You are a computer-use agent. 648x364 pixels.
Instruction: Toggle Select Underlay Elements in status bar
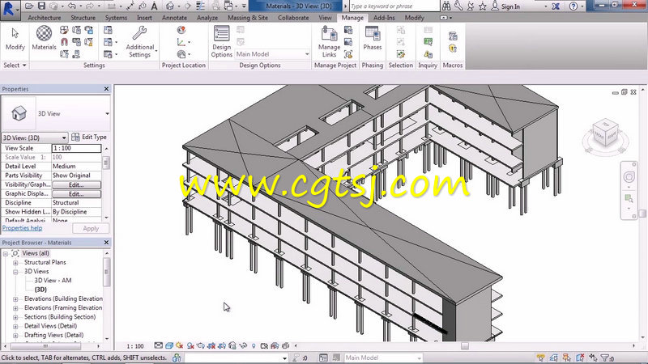point(554,358)
